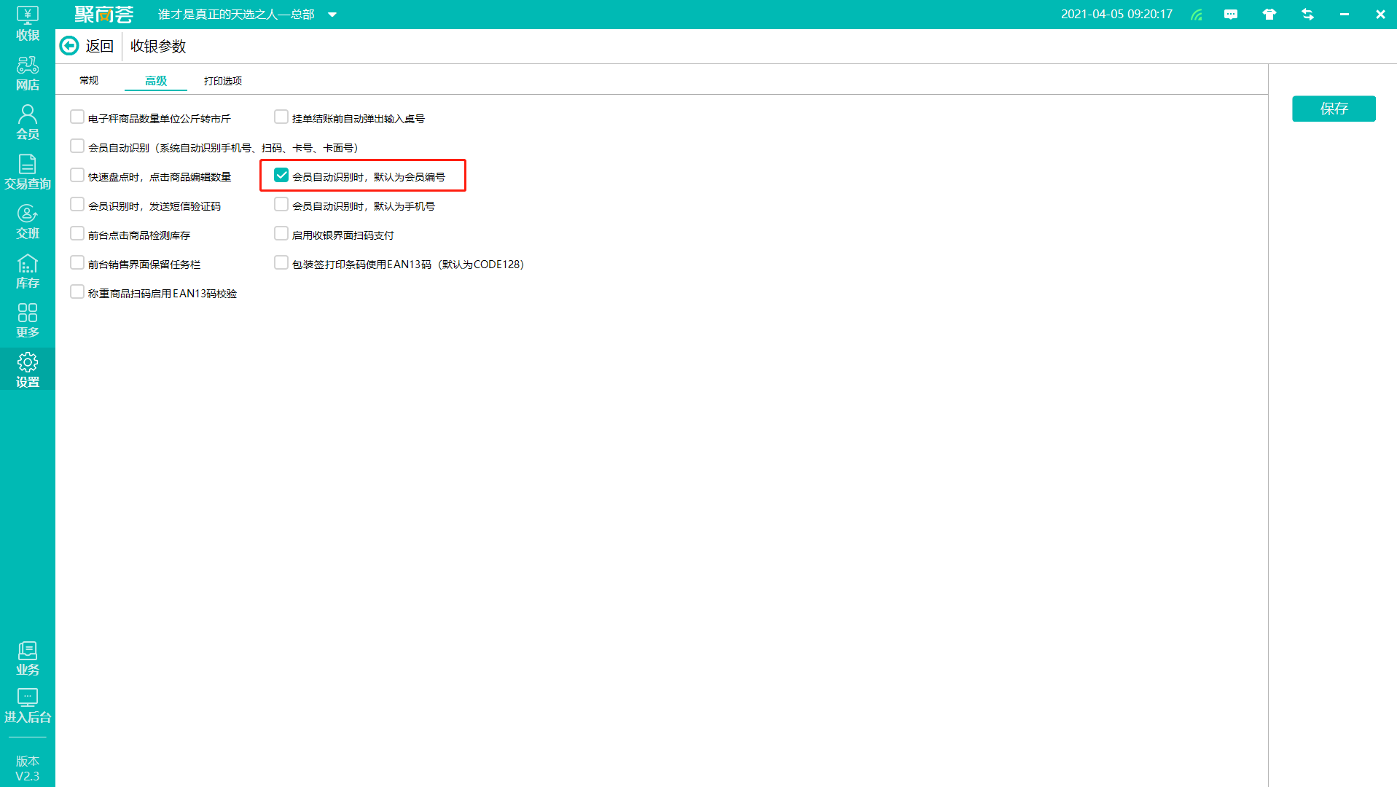Click the back arrow icon next to 返回
Screen dimensions: 1397x787
pos(69,46)
